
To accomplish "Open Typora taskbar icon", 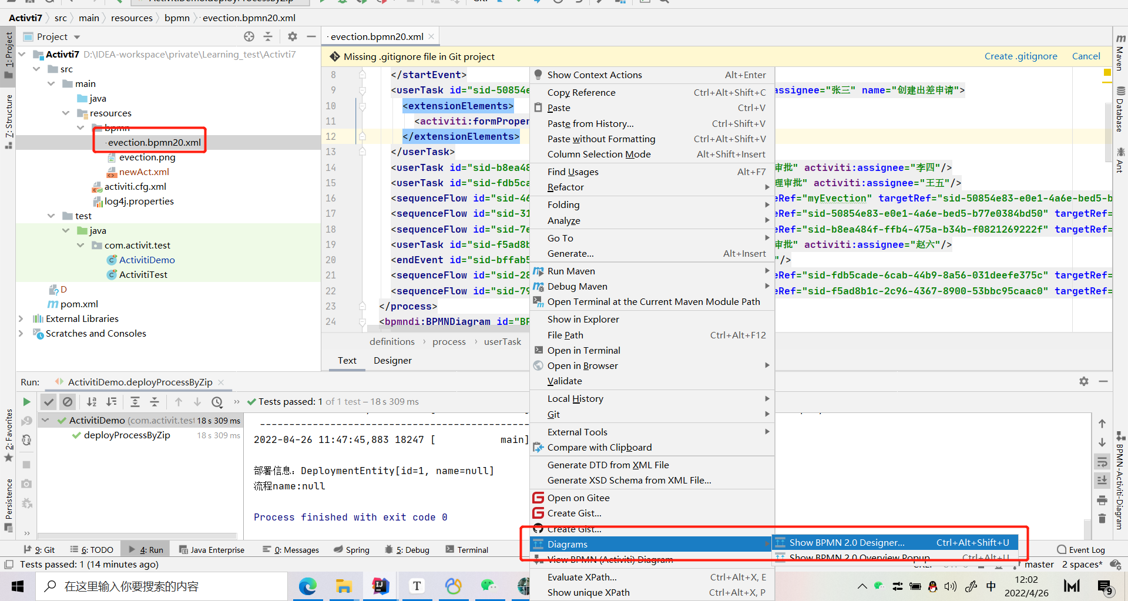I will pyautogui.click(x=417, y=586).
